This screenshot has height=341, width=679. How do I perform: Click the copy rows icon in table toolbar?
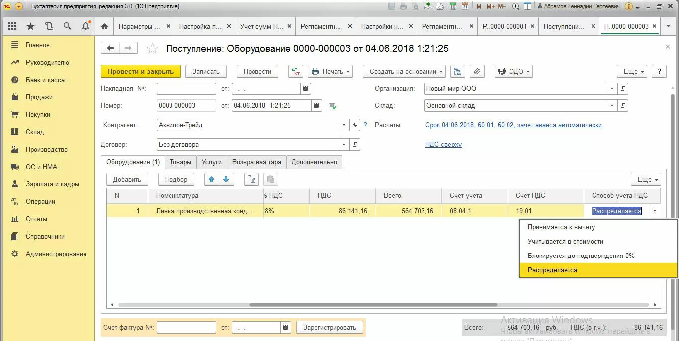point(252,179)
